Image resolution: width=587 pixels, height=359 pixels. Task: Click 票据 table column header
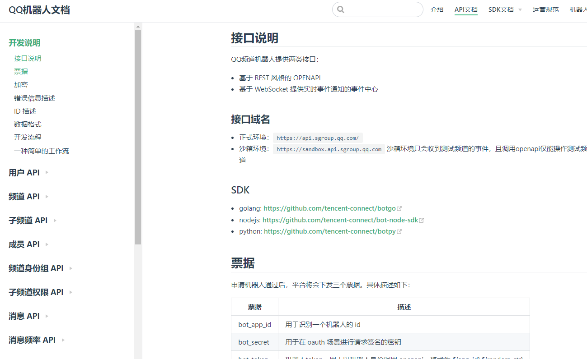point(255,307)
